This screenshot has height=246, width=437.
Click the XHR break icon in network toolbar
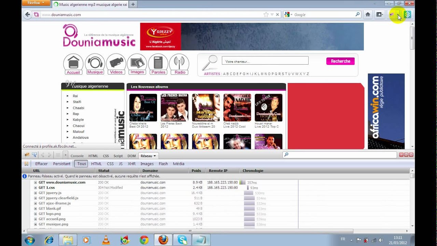coord(26,164)
